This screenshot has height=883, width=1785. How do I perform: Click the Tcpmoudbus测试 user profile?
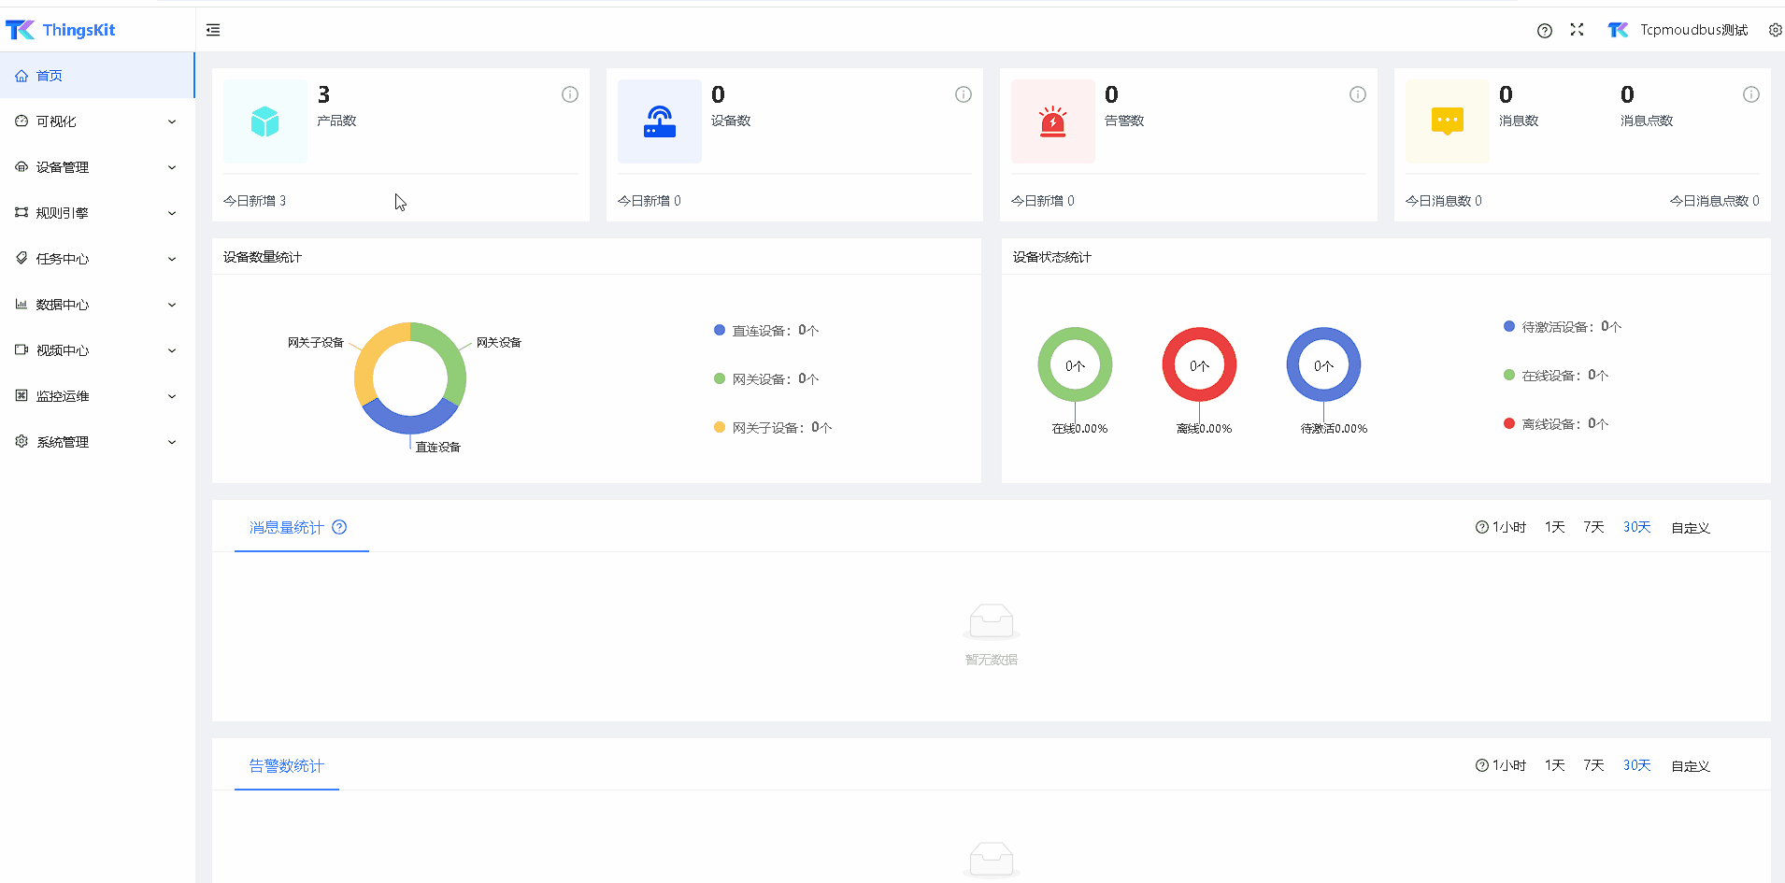pyautogui.click(x=1678, y=30)
